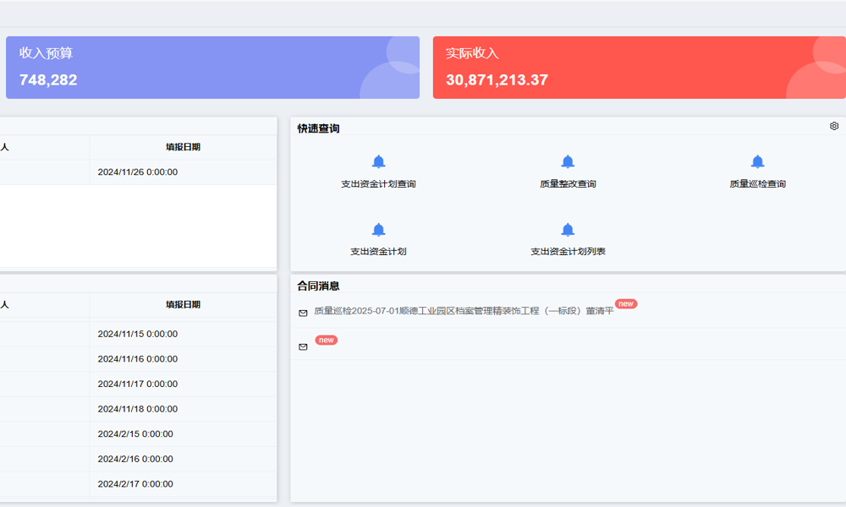Screen dimensions: 846x507
Task: Click the 填报日期 column header in lower table
Action: (183, 305)
